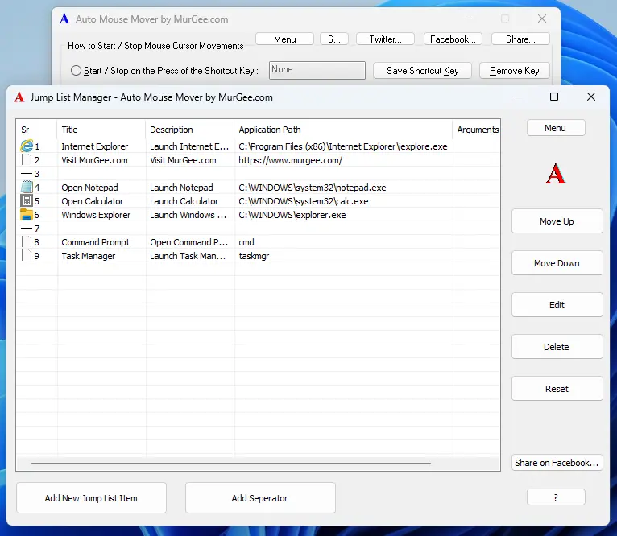Click the Internet Explorer icon in row 1

(27, 146)
